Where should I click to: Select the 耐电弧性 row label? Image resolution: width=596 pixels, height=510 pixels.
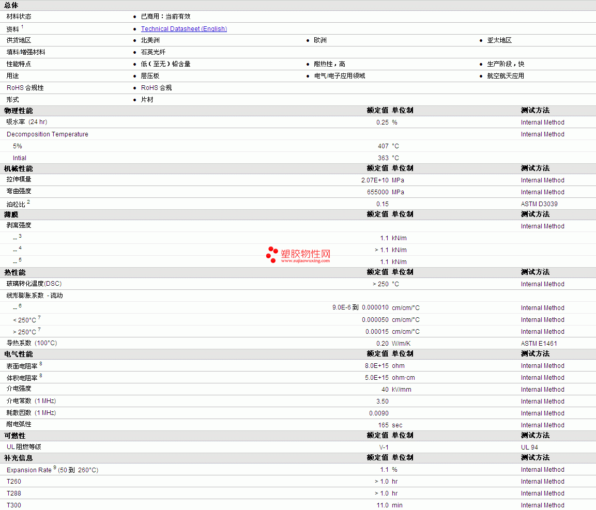[x=19, y=425]
